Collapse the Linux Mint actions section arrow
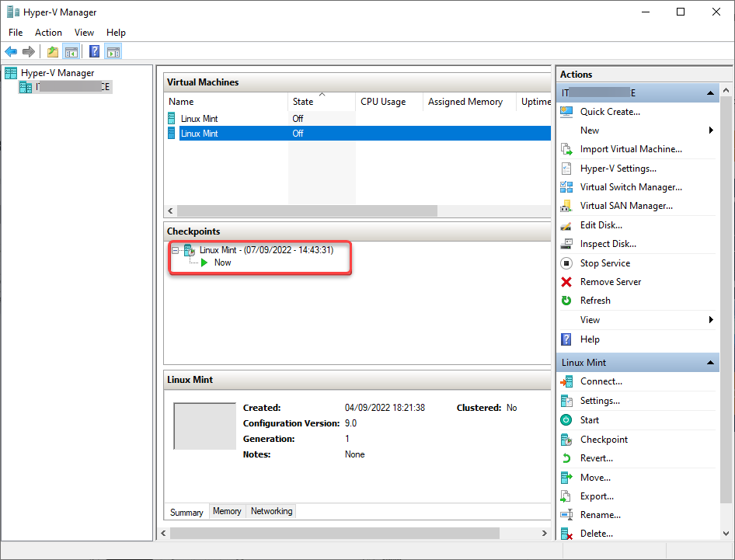735x560 pixels. (710, 363)
